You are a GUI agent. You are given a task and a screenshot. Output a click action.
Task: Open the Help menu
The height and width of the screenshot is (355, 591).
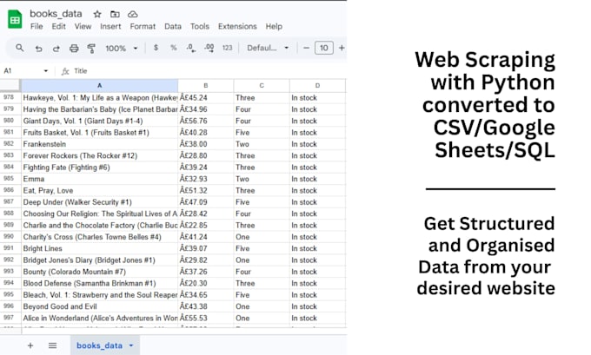click(x=274, y=26)
